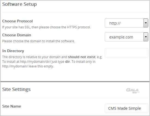Viewport: 150px width, 116px height.
Task: Click the Choose Domain label
Action: (17, 35)
